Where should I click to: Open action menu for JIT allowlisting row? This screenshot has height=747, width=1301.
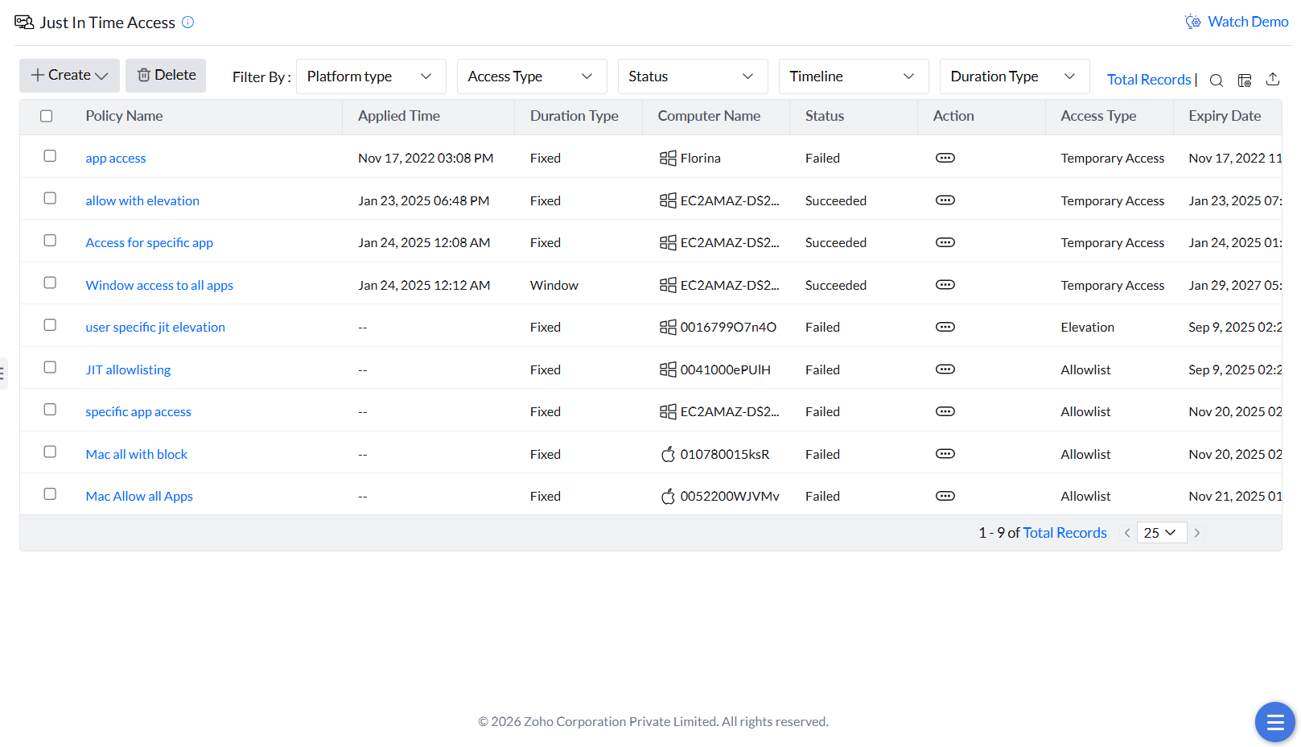[x=945, y=369]
